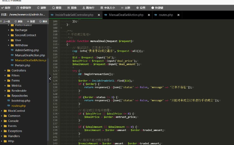
Task: Open the 主题 theme option
Action: 125,8
